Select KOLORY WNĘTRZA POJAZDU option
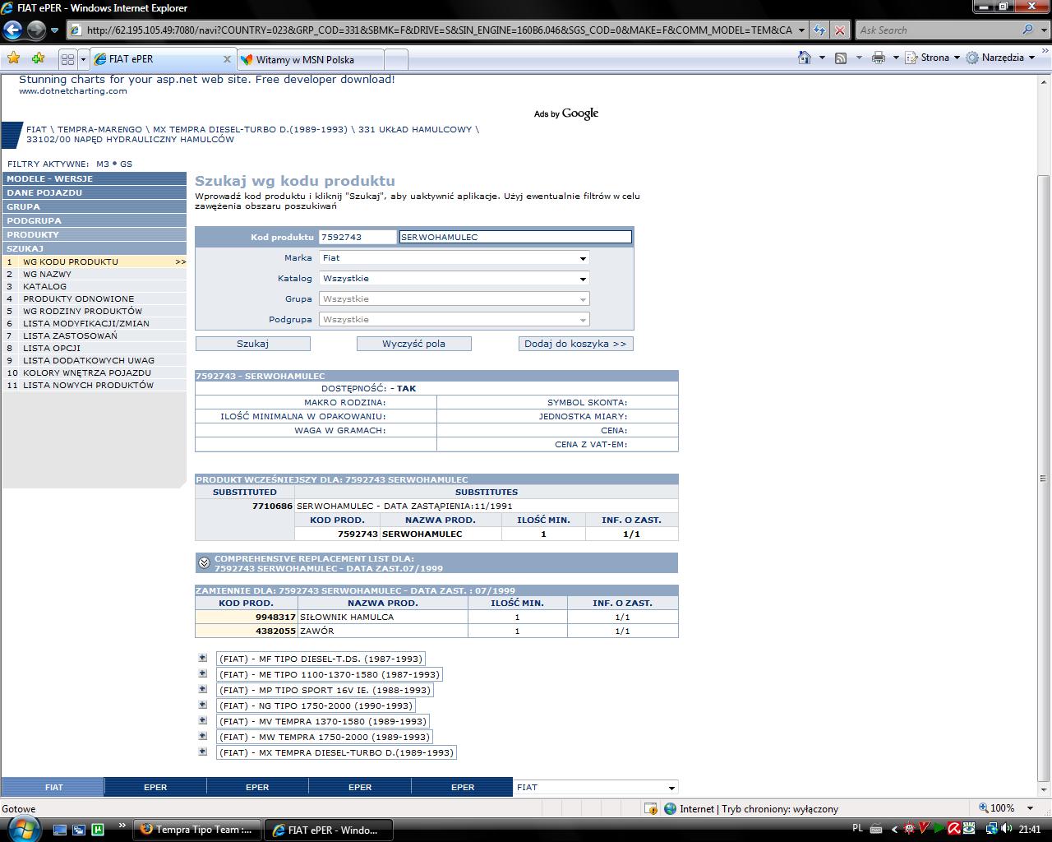This screenshot has height=842, width=1052. pyautogui.click(x=95, y=372)
